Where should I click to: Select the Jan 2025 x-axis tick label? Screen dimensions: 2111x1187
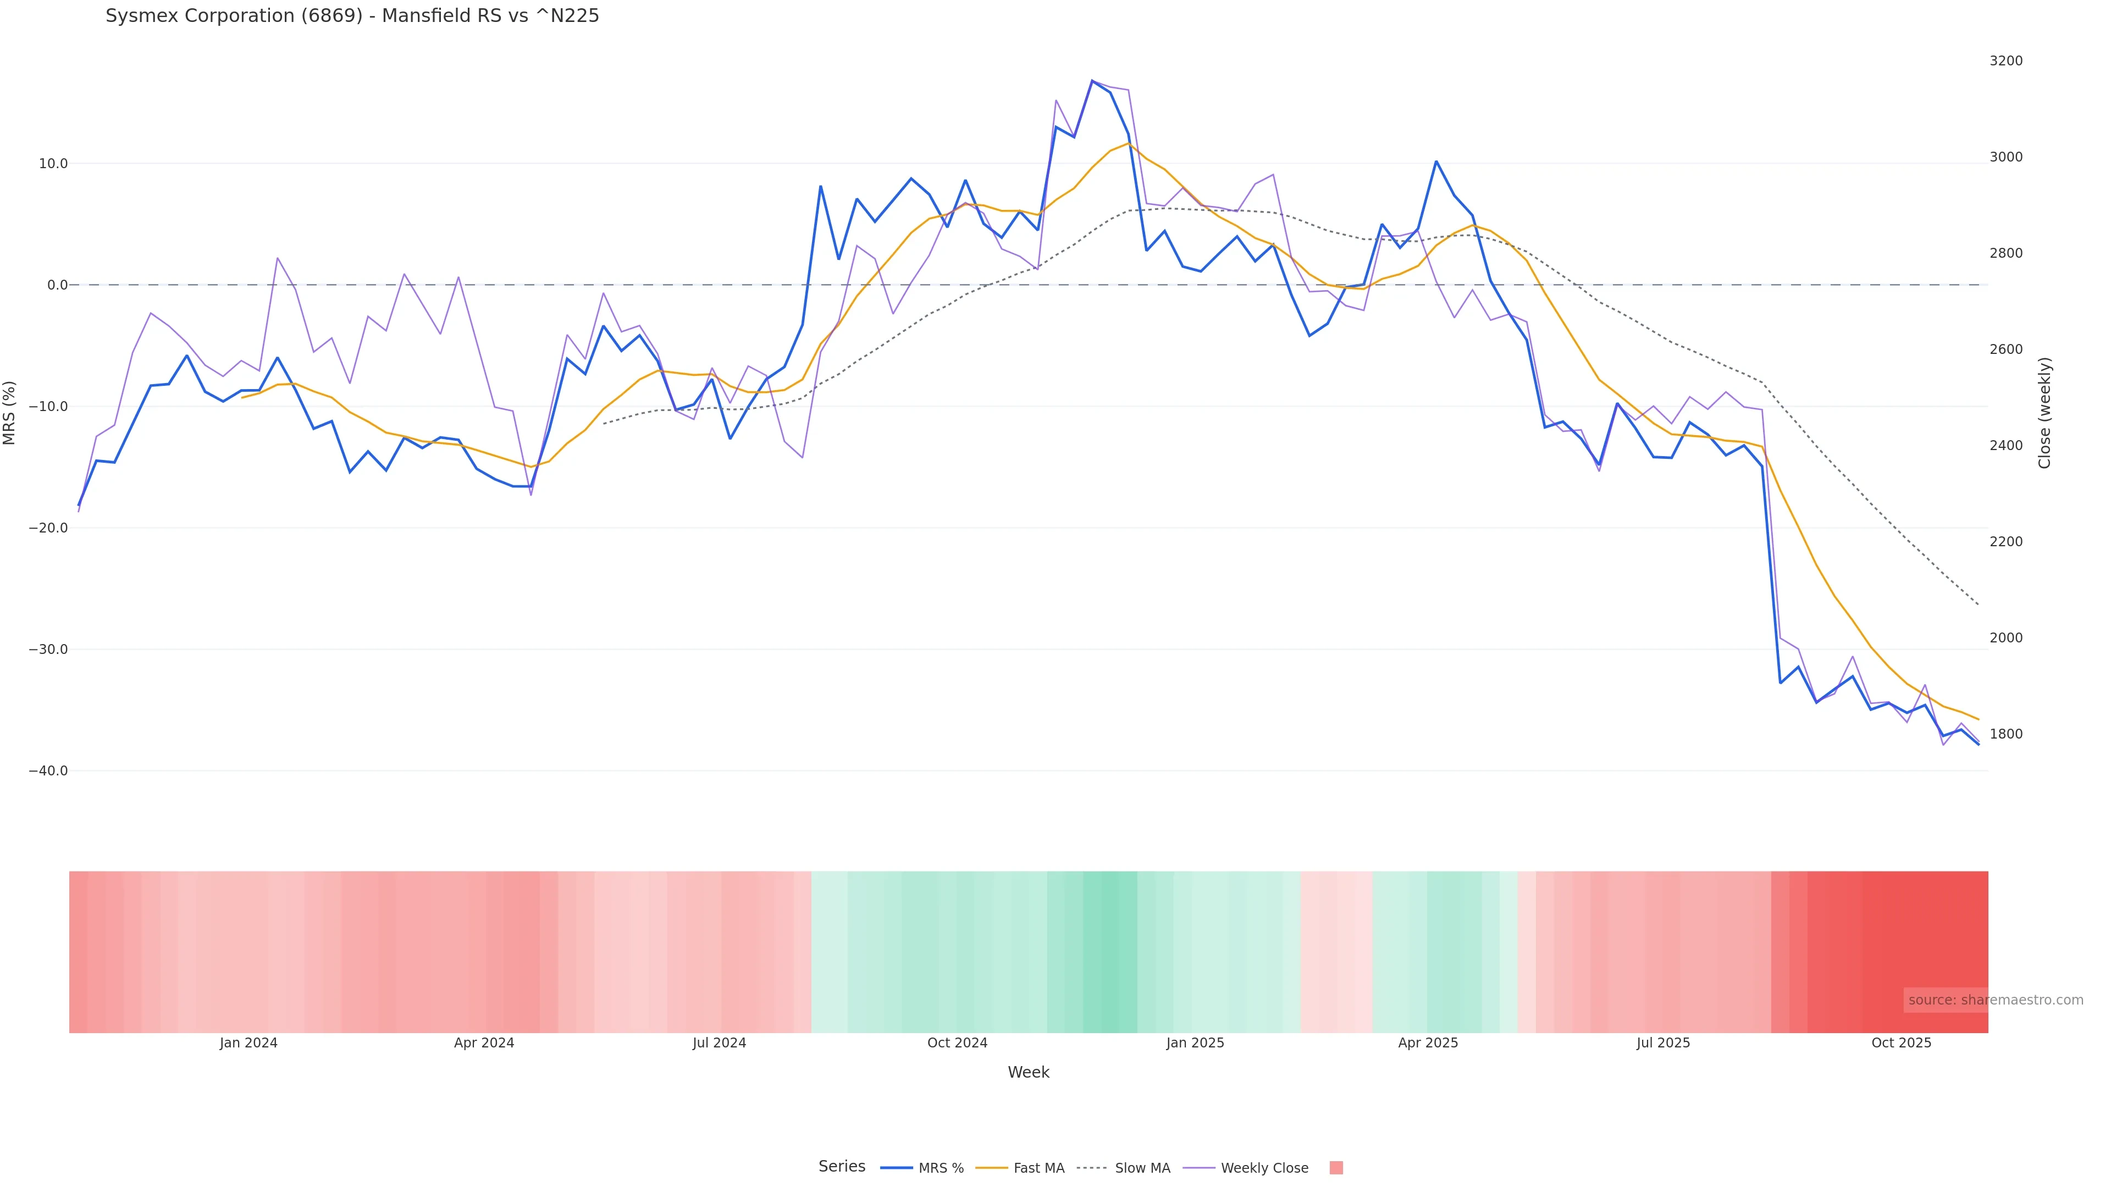tap(1195, 1044)
